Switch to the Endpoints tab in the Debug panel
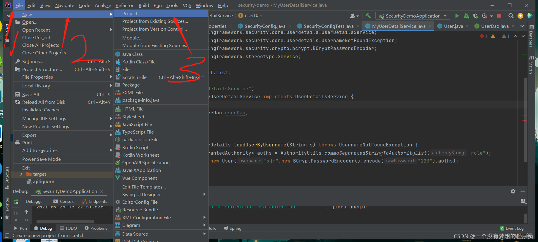The width and height of the screenshot is (538, 242). 95,201
